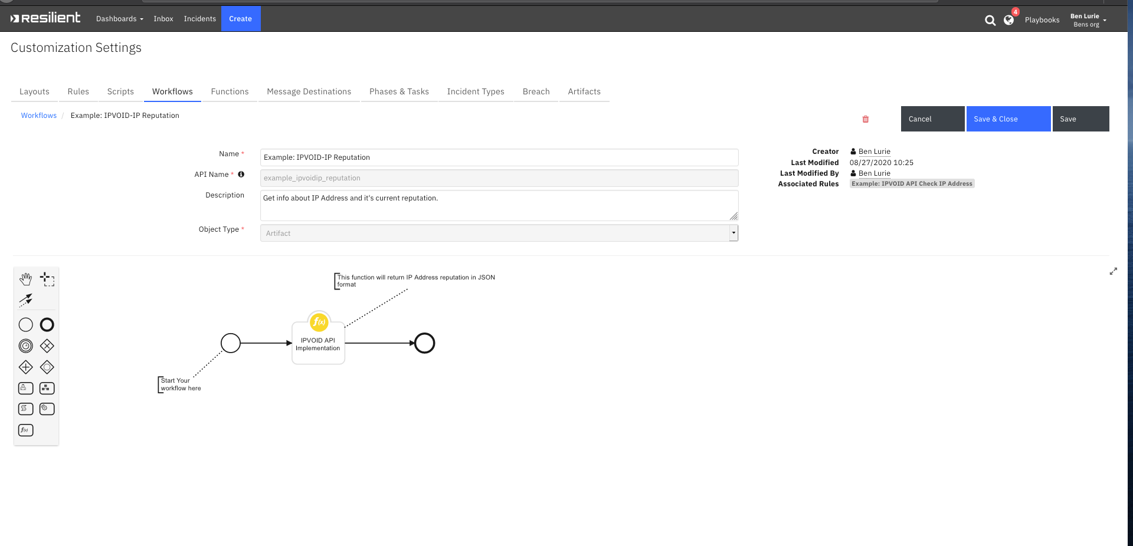Image resolution: width=1133 pixels, height=546 pixels.
Task: Select the 'This function will return IP Address' annotation
Action: 415,281
